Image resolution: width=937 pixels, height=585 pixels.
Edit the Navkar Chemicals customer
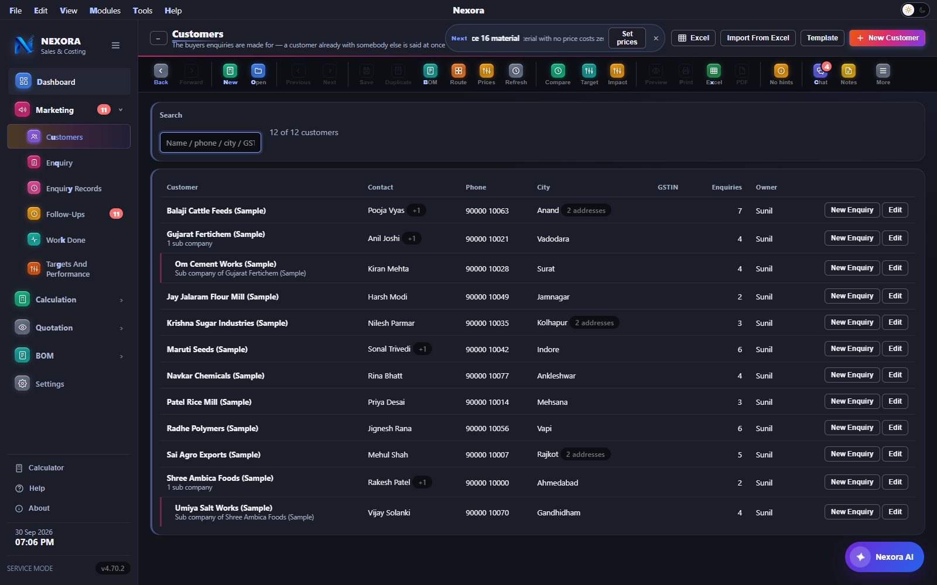[895, 375]
